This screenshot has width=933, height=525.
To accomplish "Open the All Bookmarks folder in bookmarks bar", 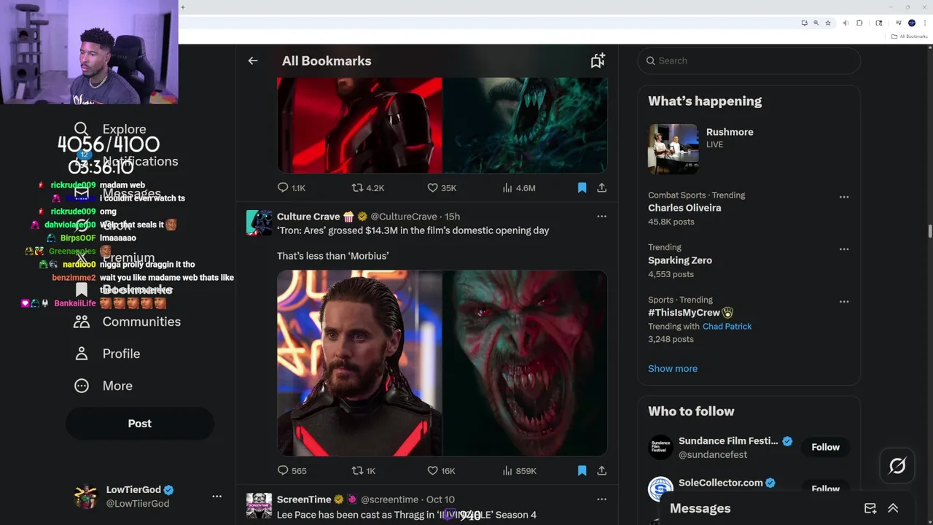I will (909, 36).
